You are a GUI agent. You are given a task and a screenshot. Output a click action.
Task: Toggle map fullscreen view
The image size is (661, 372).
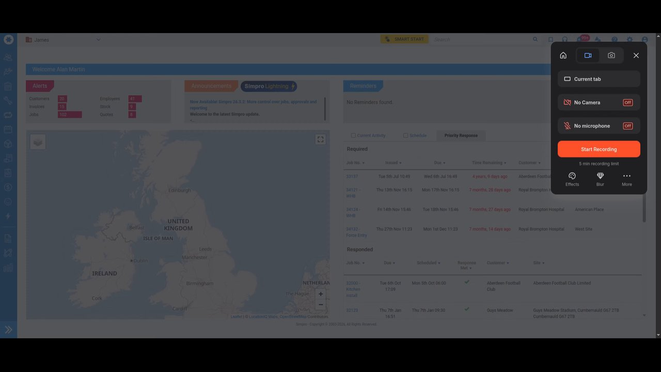(x=320, y=139)
